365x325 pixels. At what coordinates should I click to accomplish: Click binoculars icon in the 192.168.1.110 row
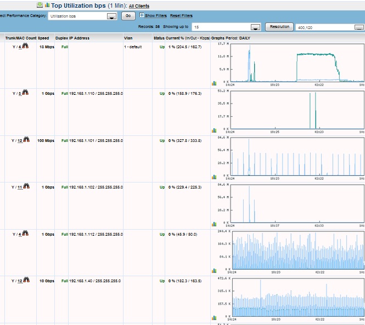pos(25,93)
